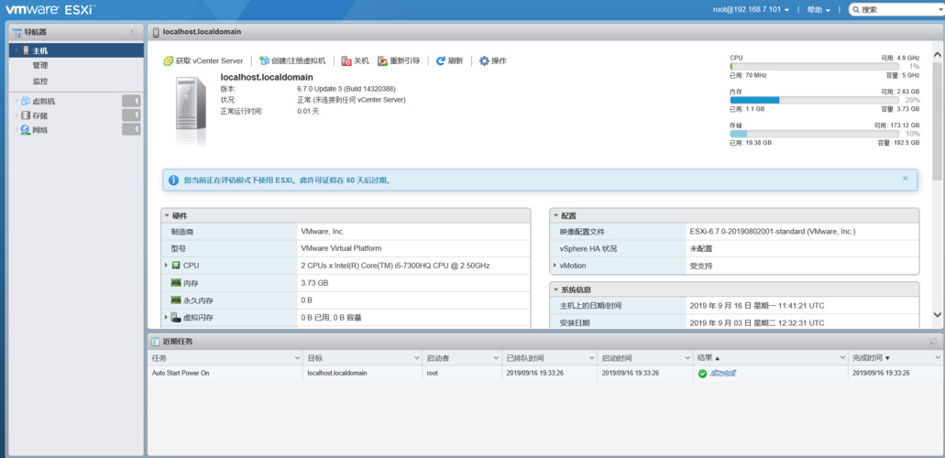Click the networking count badge
945x458 pixels.
pos(131,129)
